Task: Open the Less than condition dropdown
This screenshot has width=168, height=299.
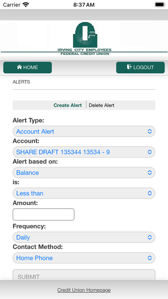Action: (x=84, y=193)
